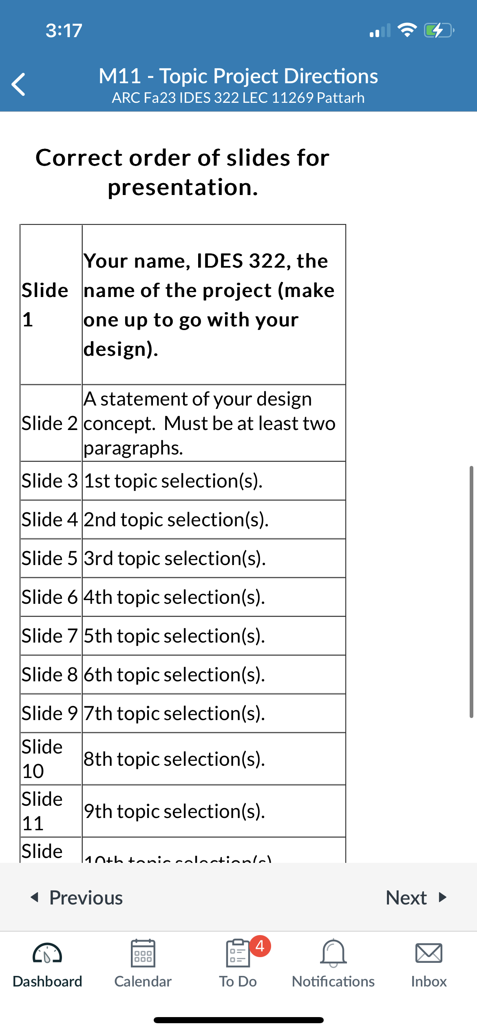Select the Slide 5 3rd topic selection row
The height and width of the screenshot is (1033, 477).
point(183,558)
